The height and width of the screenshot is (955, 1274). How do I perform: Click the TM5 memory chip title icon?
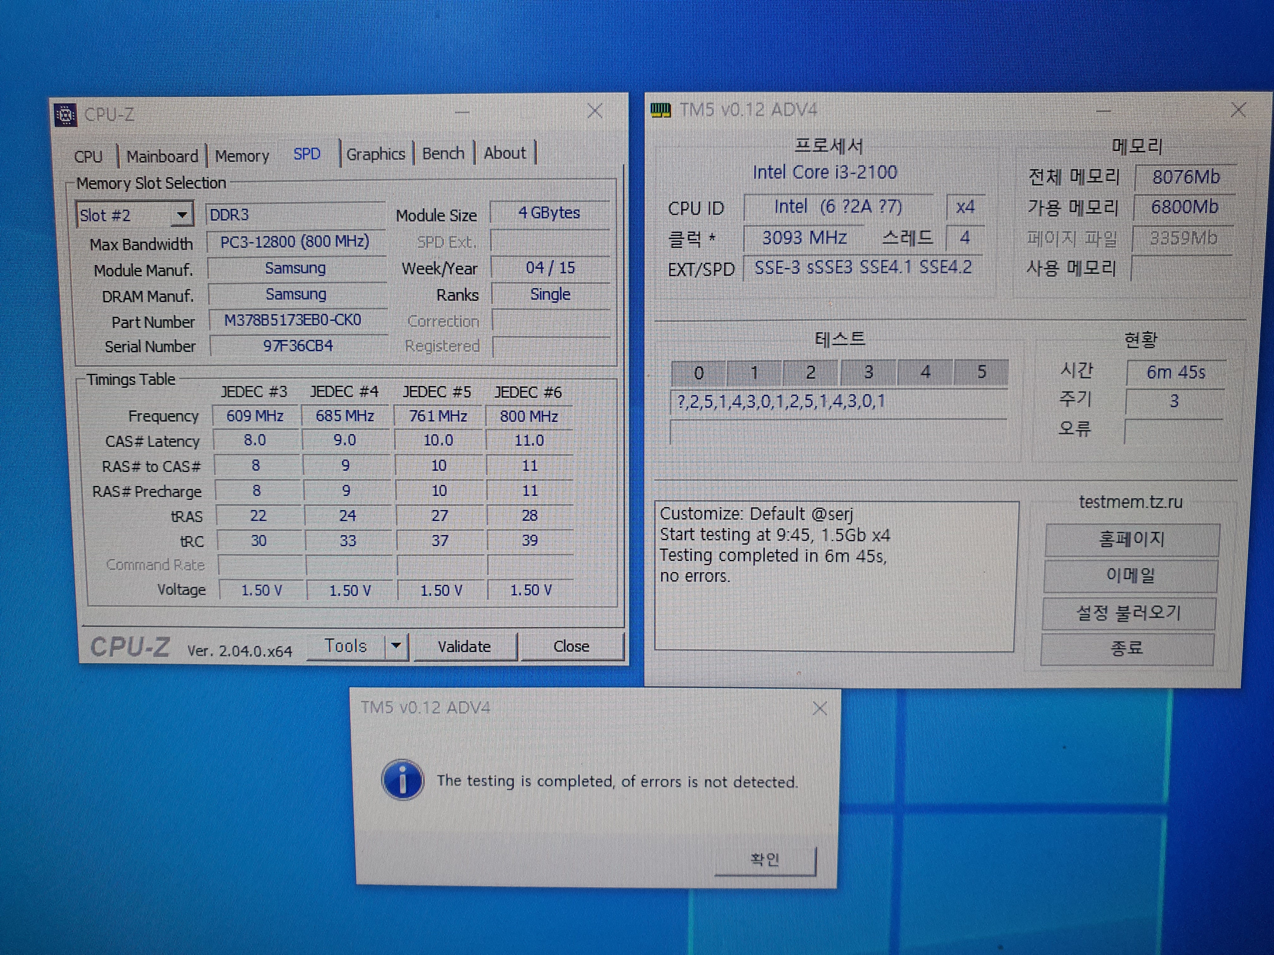(661, 110)
